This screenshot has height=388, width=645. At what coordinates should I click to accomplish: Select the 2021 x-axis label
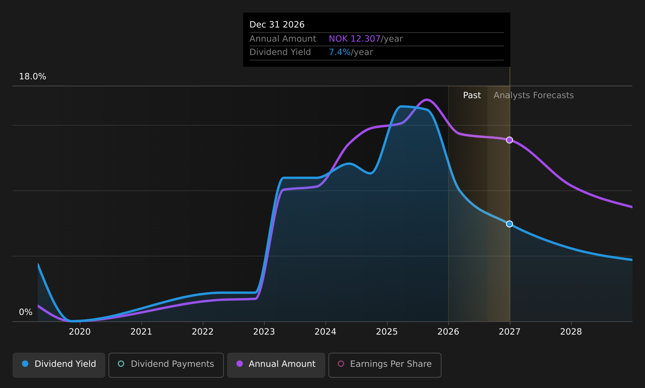pos(141,332)
